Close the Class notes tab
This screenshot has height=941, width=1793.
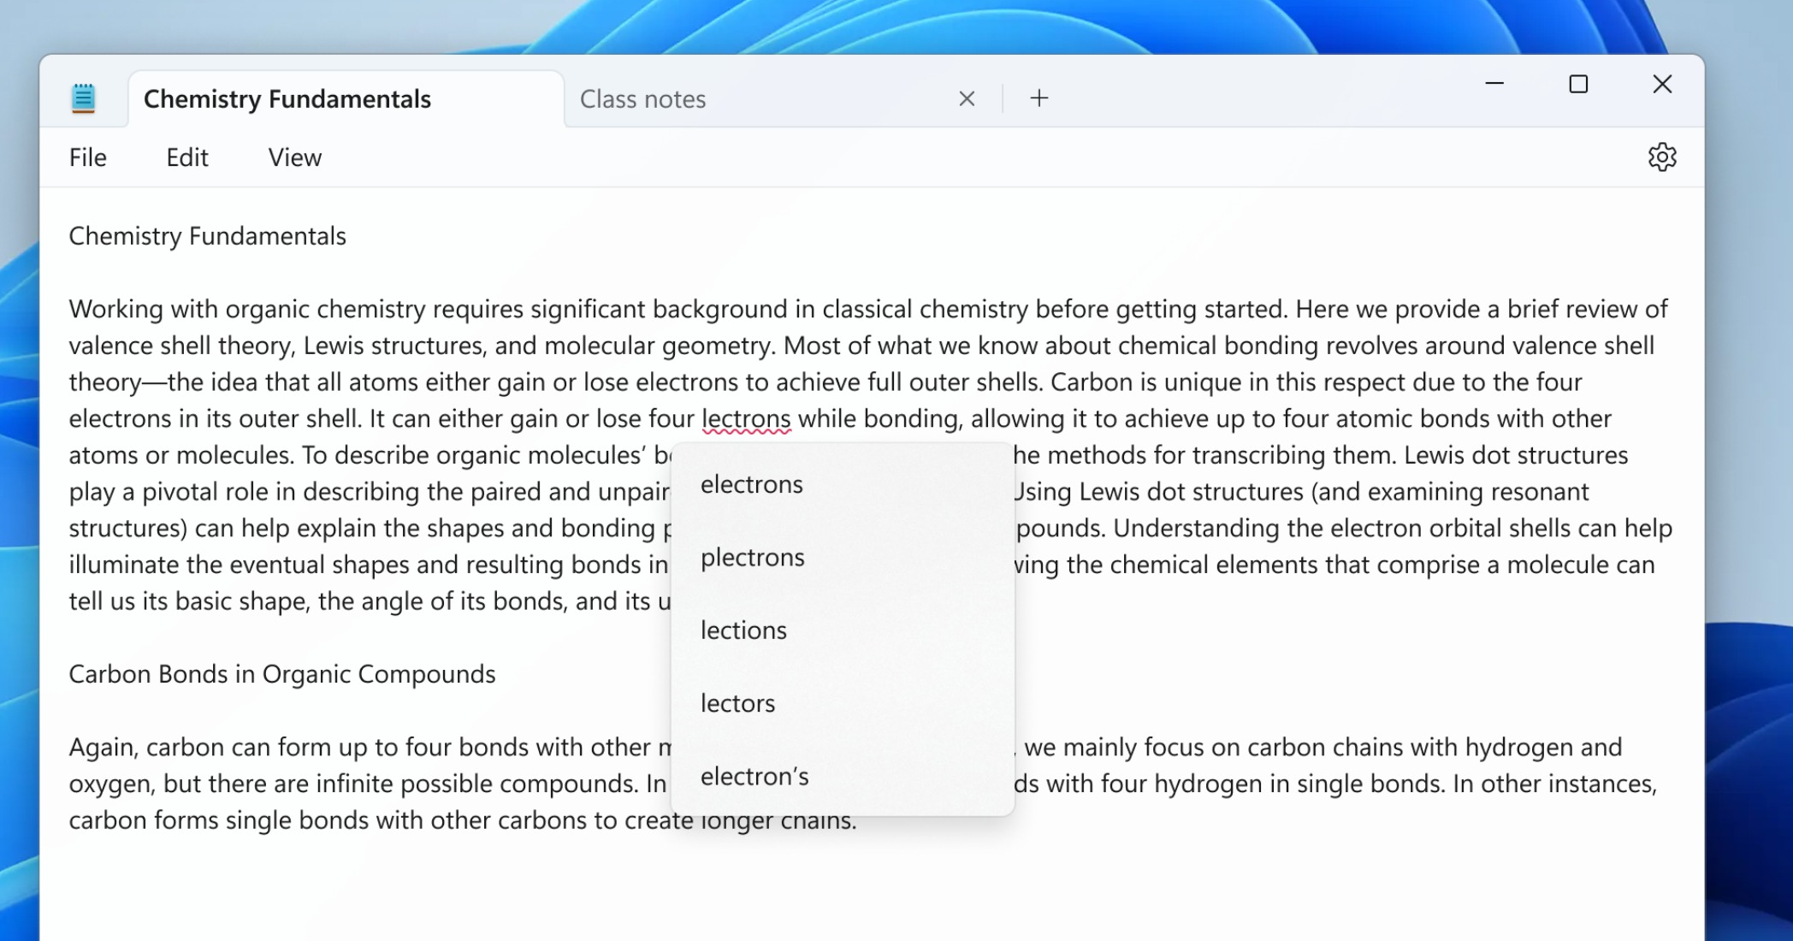click(967, 98)
